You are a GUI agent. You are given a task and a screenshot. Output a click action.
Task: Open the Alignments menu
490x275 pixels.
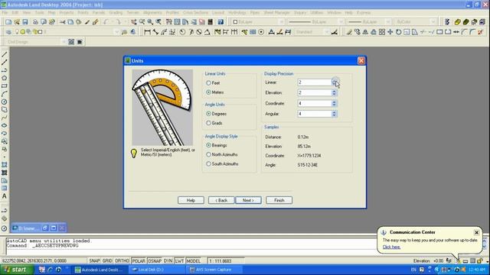[152, 13]
